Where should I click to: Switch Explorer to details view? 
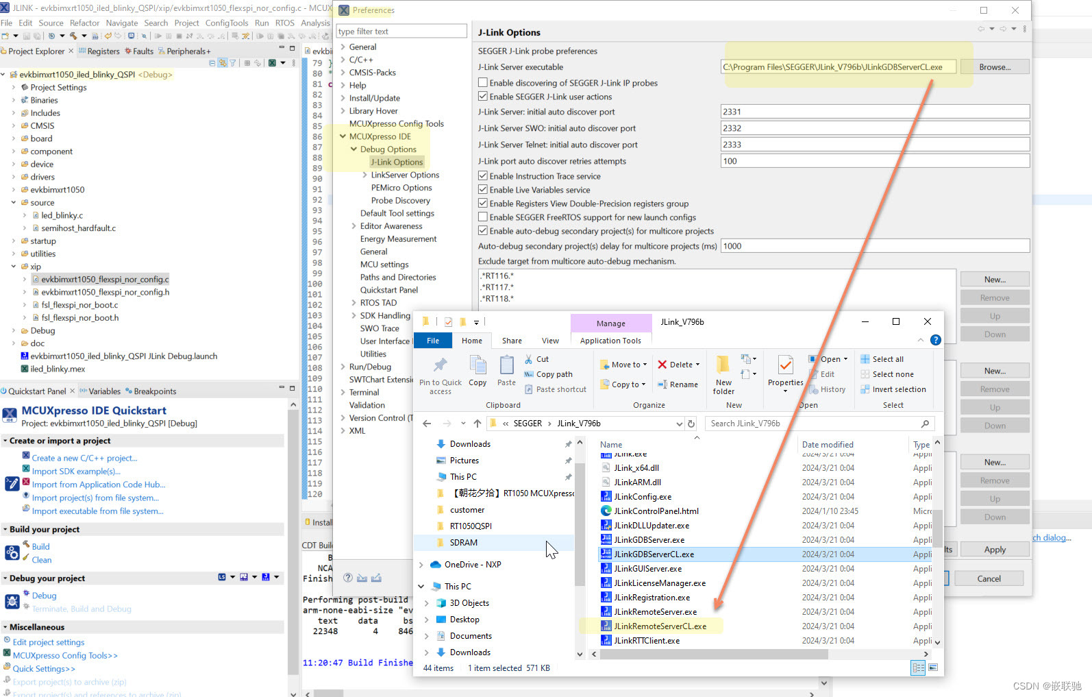click(918, 668)
